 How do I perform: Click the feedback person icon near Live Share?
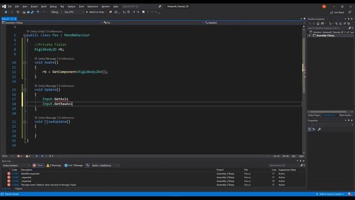(x=350, y=12)
